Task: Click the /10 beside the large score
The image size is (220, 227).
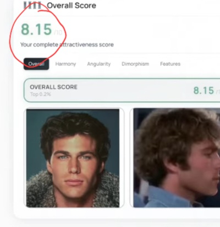Action: pyautogui.click(x=58, y=32)
